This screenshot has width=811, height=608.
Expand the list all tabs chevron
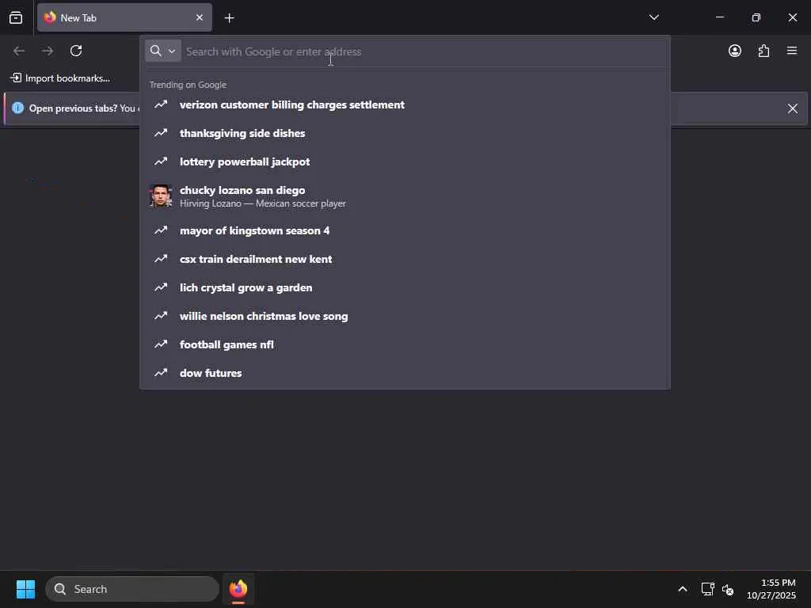point(653,17)
